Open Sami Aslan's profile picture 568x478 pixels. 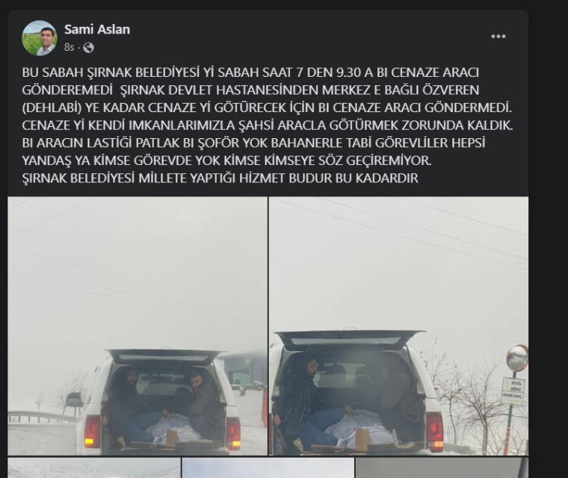click(40, 38)
